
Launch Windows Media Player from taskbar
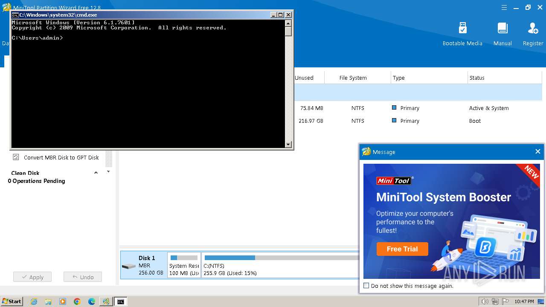[x=63, y=301]
